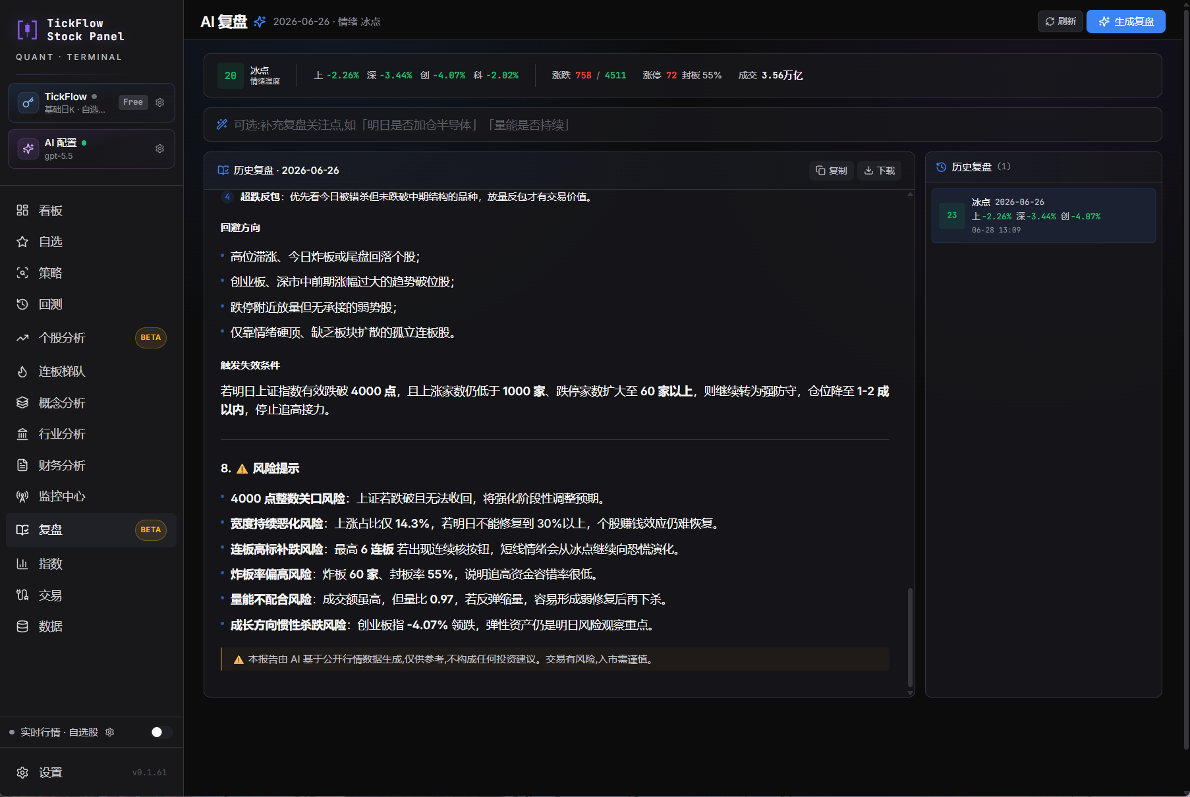Click the 复盘 book icon in sidebar

pos(22,530)
